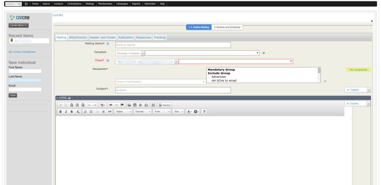Click the Cut icon in editor toolbar
Viewport: 381px width, 185px height.
pyautogui.click(x=60, y=105)
